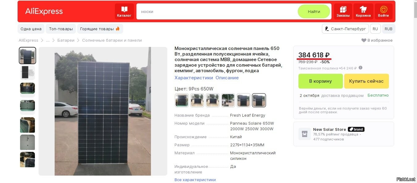Open the Санкт-Петербург location selector

point(345,29)
